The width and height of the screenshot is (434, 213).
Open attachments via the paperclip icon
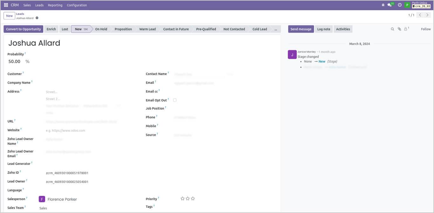(x=399, y=29)
